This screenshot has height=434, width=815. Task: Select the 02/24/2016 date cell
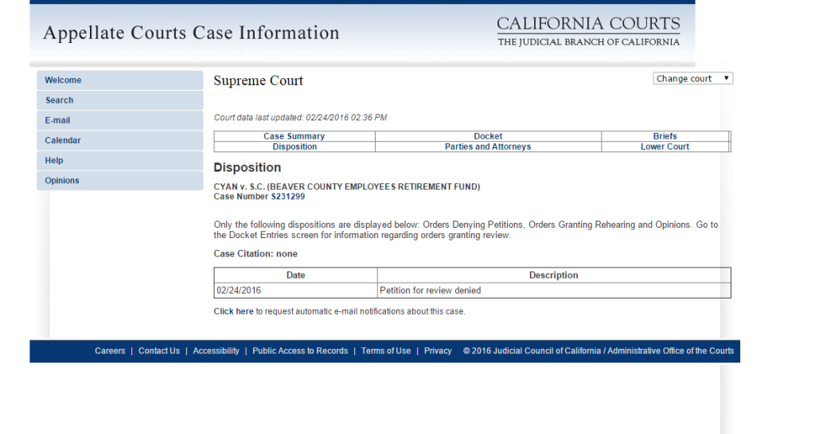296,291
